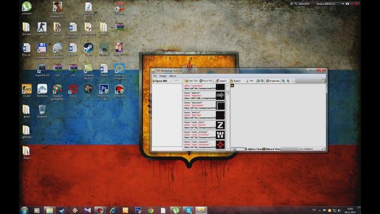Click the zoom out magnifier icon
380x214 pixels.
click(x=288, y=81)
